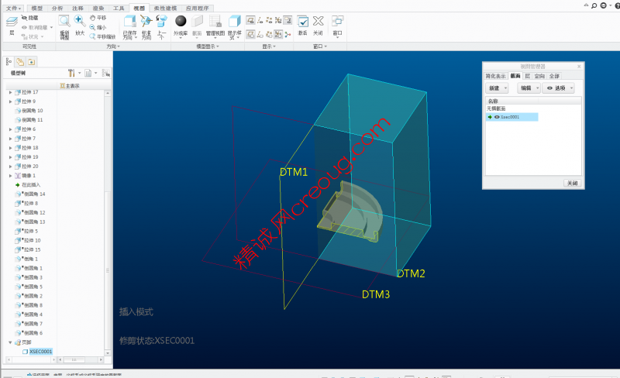Toggle axis display in bottom display row

pos(260,34)
